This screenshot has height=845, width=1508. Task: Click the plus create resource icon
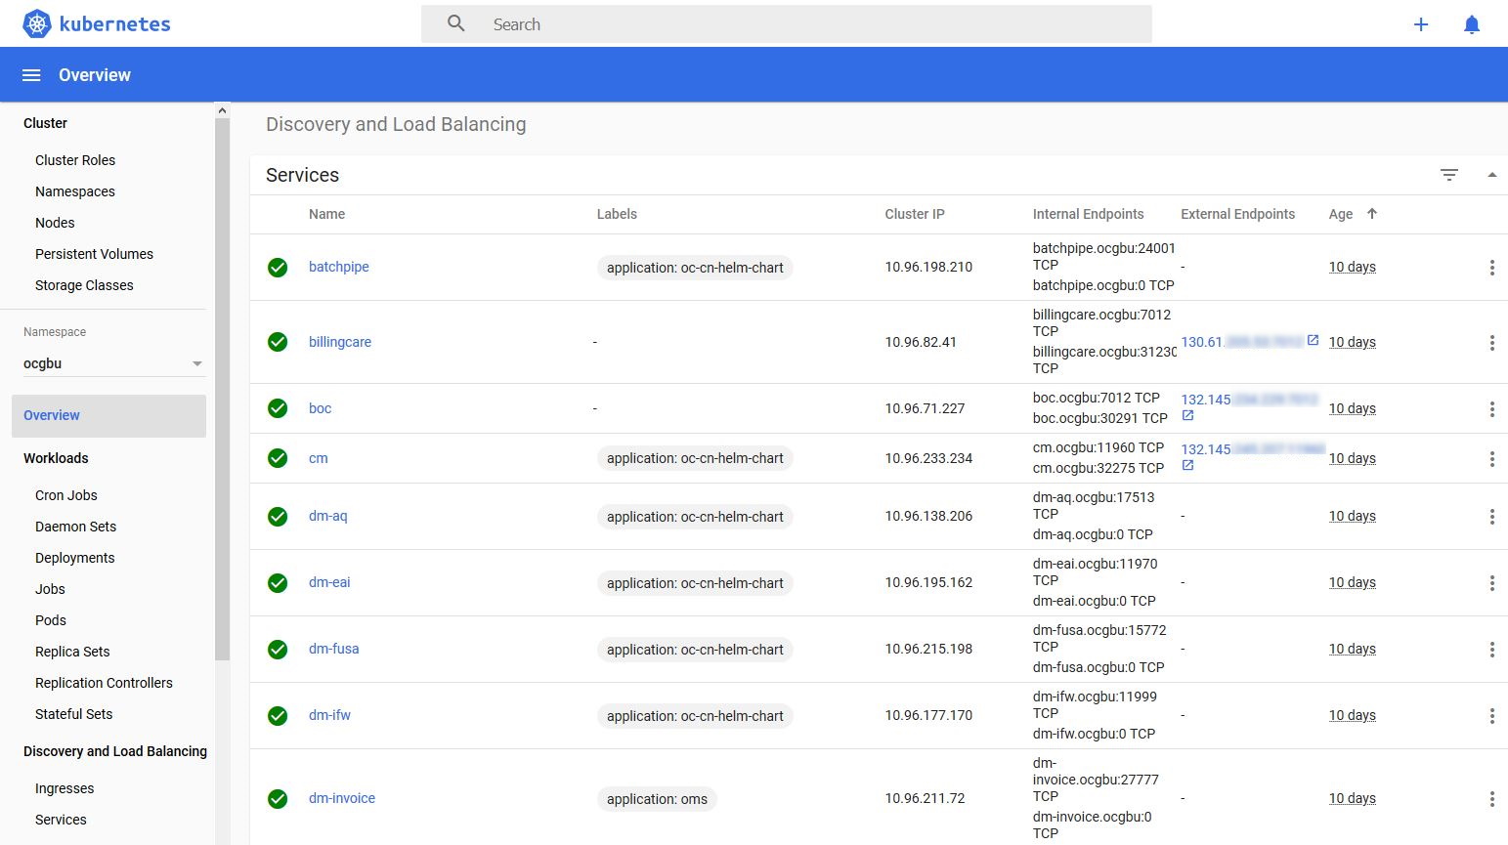click(x=1421, y=24)
